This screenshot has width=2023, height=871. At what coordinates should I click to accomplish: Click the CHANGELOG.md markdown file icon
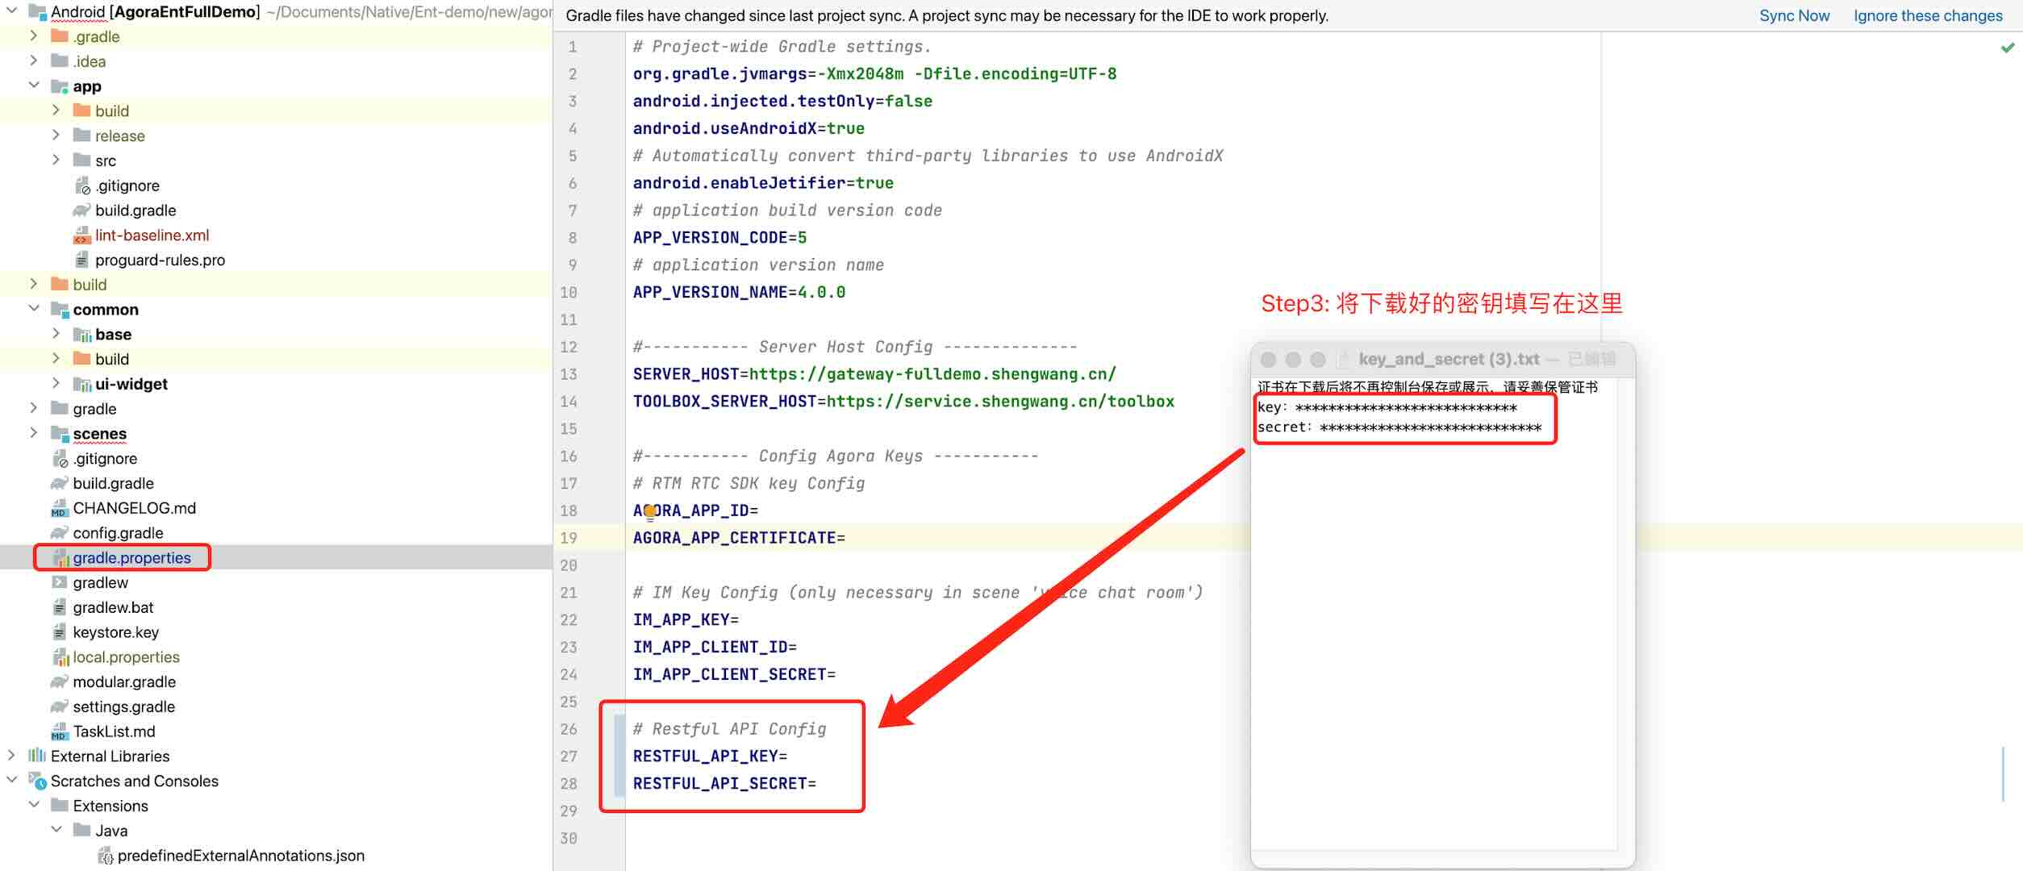pos(59,509)
